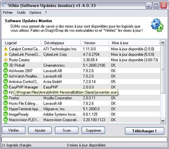Screen dimensions: 169x149
Task: Minimize the SUMo window
Action: coord(149,5)
